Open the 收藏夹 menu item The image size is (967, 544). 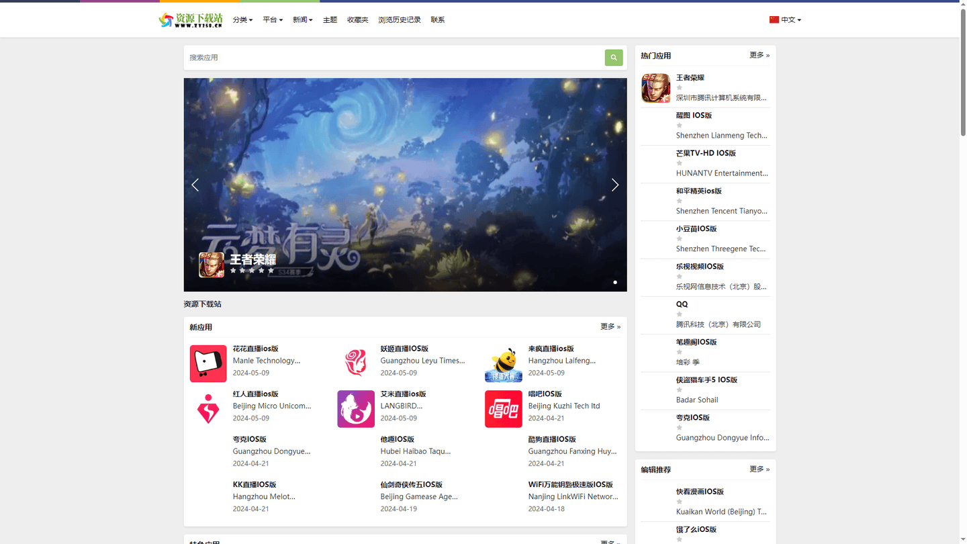click(358, 20)
